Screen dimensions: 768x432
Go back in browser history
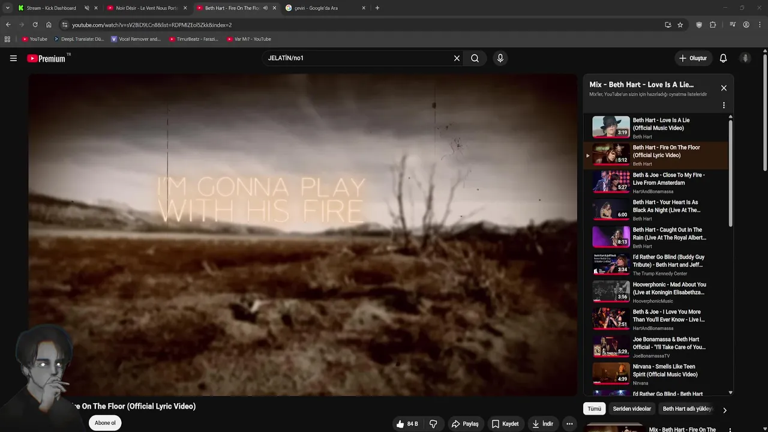(8, 25)
